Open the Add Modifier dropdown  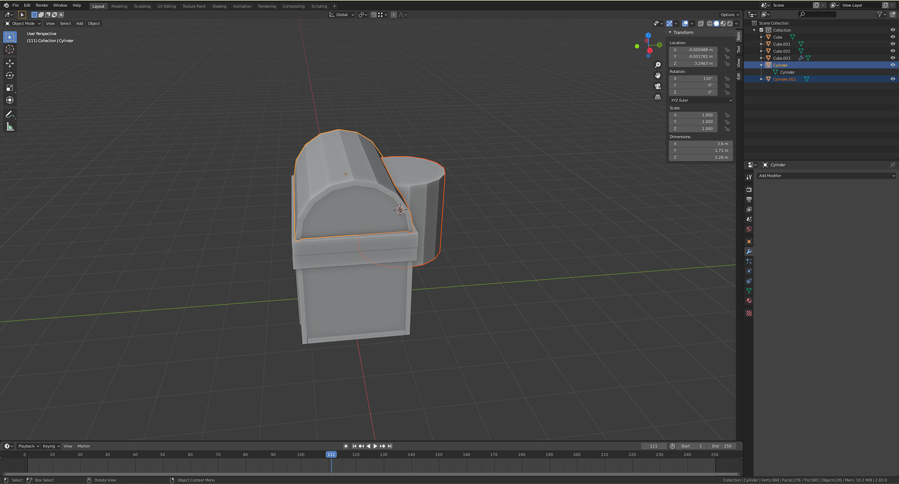click(826, 176)
